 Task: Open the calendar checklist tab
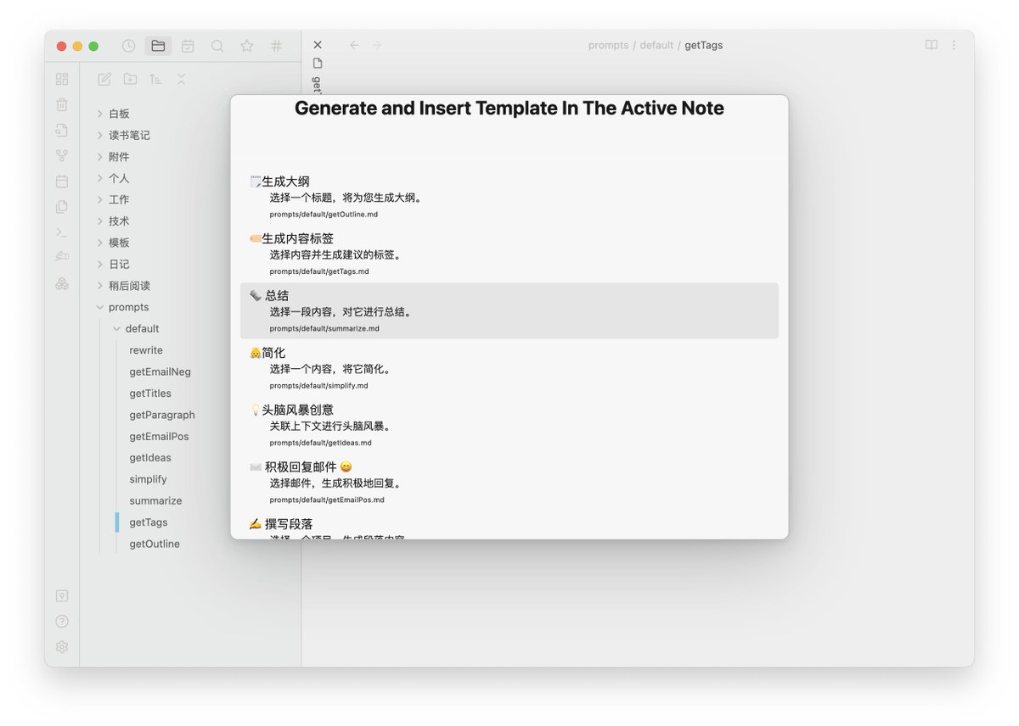click(x=188, y=46)
